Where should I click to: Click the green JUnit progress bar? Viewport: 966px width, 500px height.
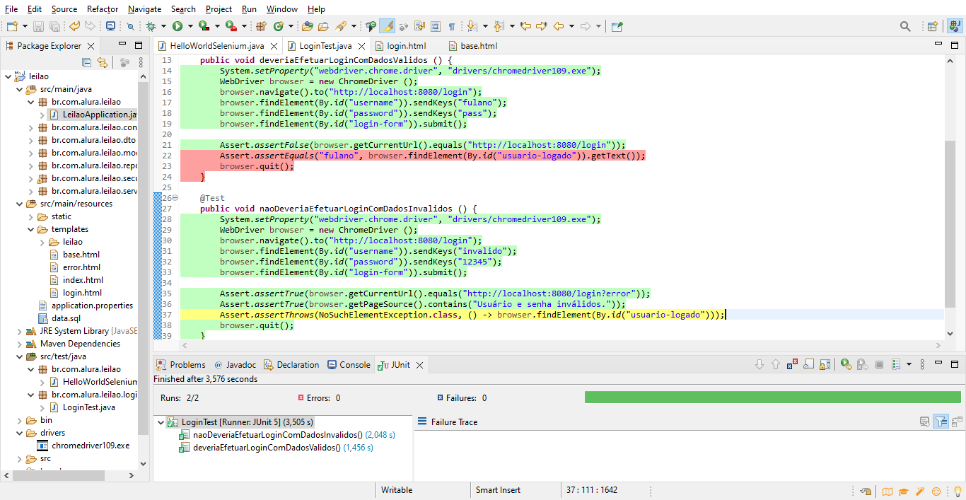point(772,397)
